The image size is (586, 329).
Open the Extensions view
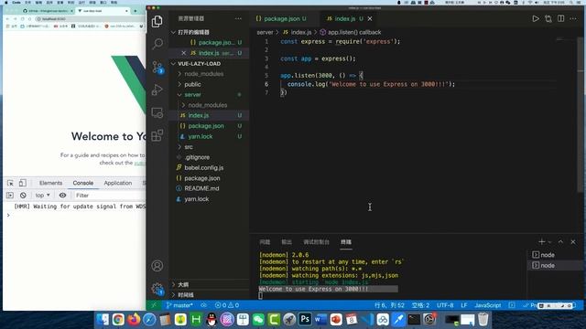coord(157,135)
